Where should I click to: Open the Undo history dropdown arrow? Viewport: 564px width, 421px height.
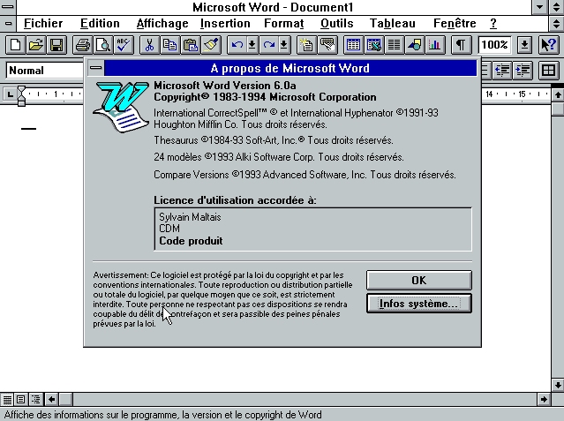coord(252,45)
